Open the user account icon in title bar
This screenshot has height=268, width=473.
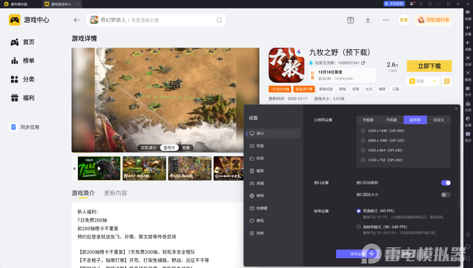click(411, 4)
